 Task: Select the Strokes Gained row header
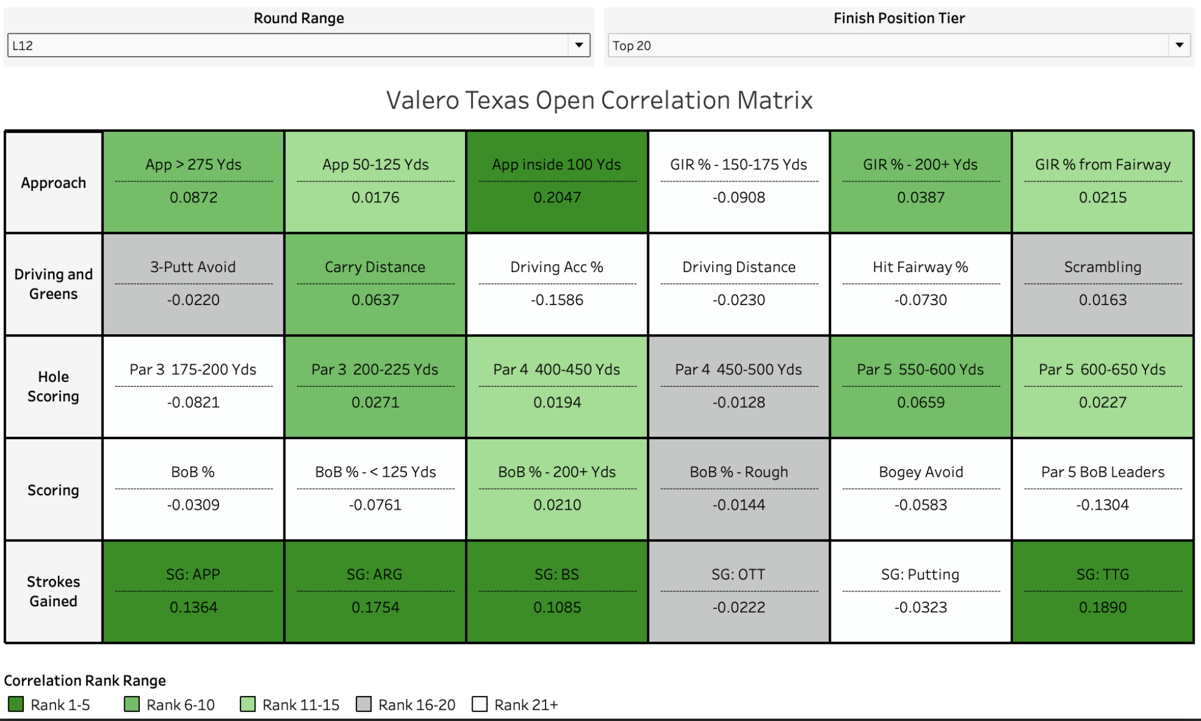click(x=54, y=591)
